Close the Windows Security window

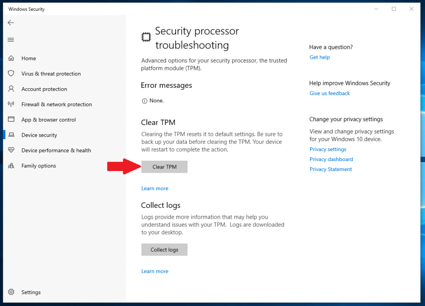click(x=411, y=9)
